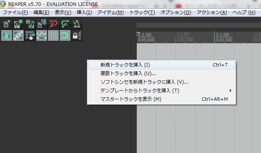Screen dimensions: 261x153
Task: Click the Save Project toolbar icon
Action: coord(30,24)
